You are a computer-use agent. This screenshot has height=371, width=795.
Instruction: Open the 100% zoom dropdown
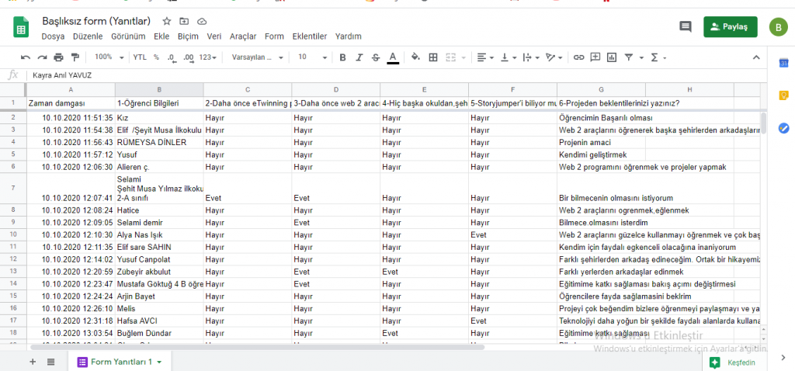pyautogui.click(x=108, y=57)
